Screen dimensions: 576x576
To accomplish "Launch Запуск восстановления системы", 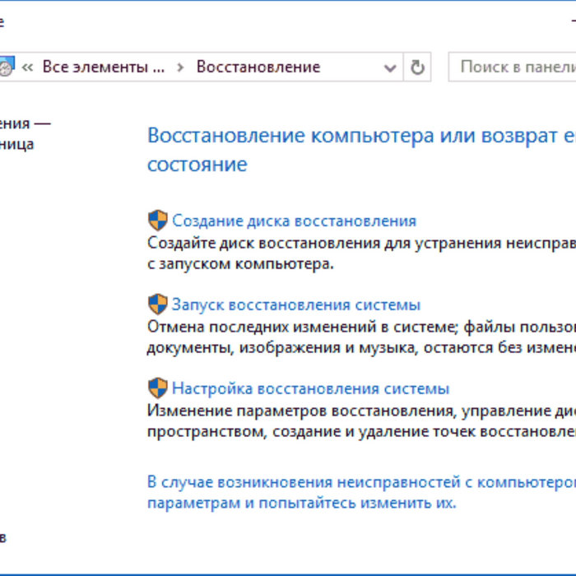I will coord(295,304).
